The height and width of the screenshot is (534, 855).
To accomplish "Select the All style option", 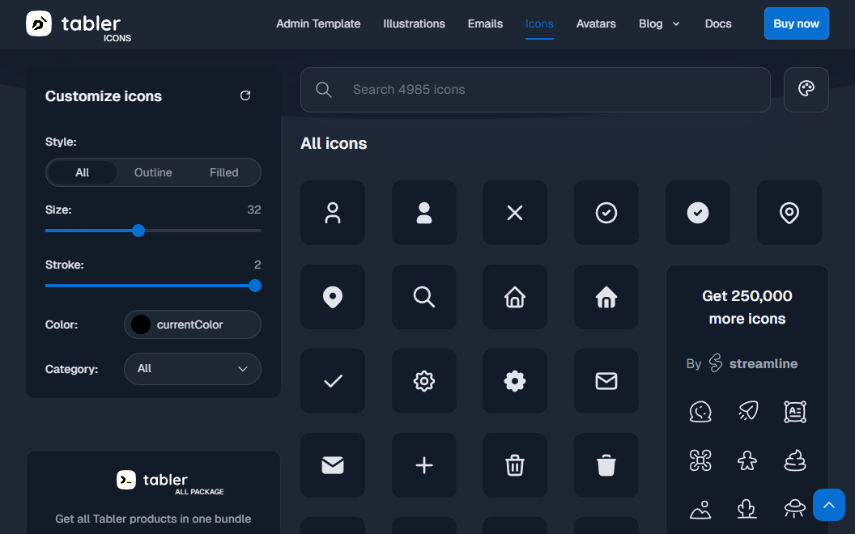I will click(x=83, y=172).
